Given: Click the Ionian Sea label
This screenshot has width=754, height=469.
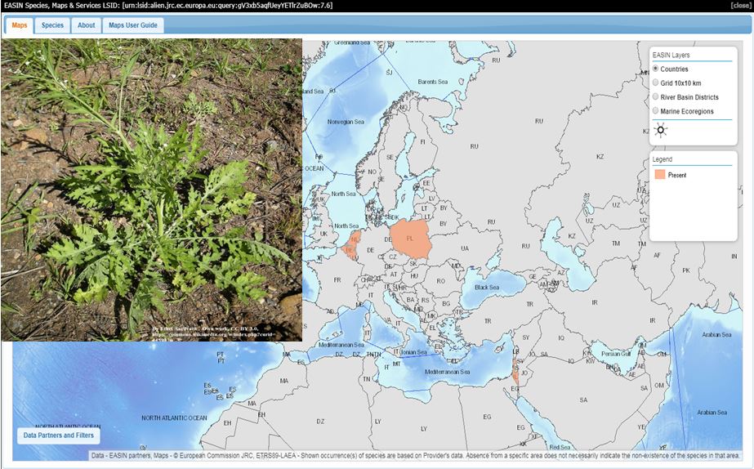Looking at the screenshot, I should (x=414, y=353).
